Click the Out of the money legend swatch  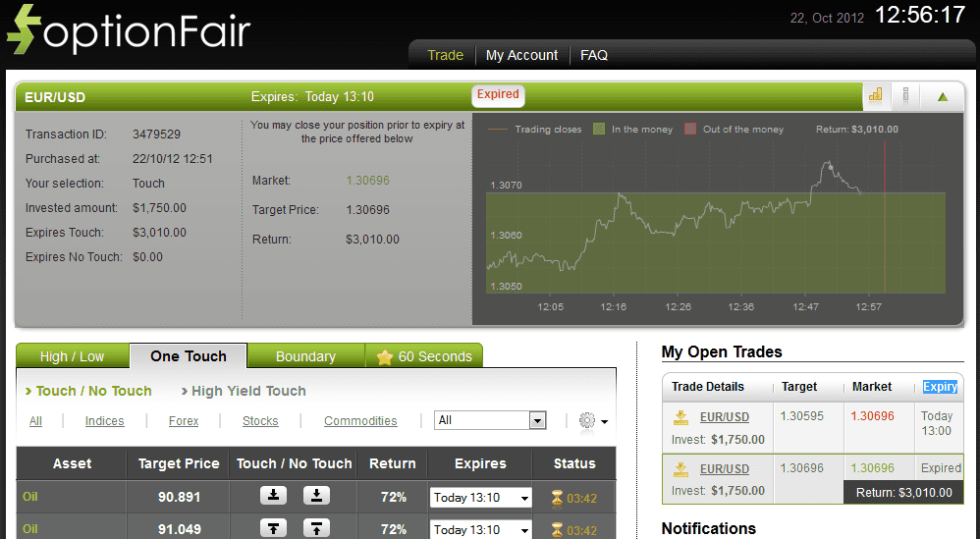click(690, 130)
